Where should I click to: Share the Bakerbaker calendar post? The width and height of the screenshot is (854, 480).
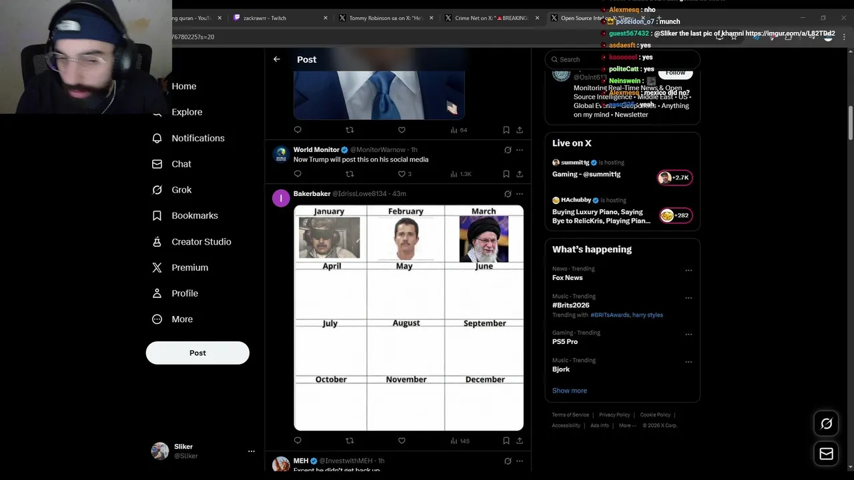coord(520,441)
